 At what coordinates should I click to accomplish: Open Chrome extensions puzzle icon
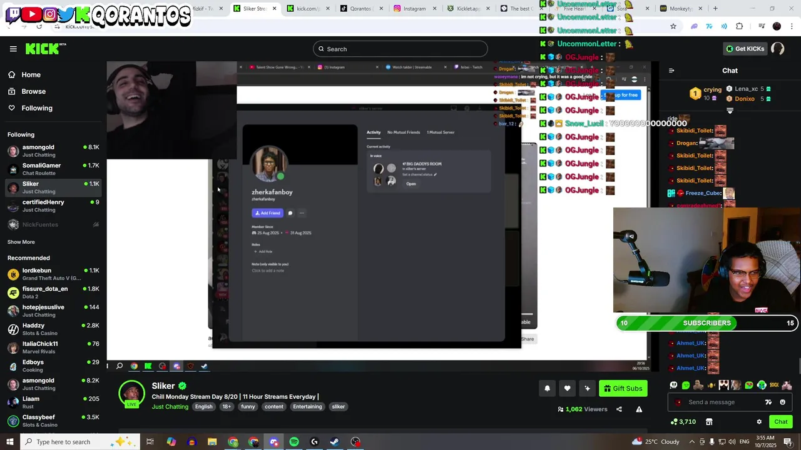pyautogui.click(x=740, y=26)
